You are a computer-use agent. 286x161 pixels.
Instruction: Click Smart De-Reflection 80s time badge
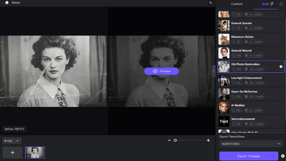tap(237, 96)
